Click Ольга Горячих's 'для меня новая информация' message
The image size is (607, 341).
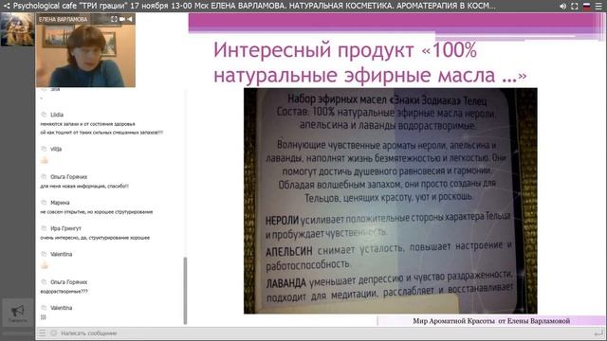[84, 186]
